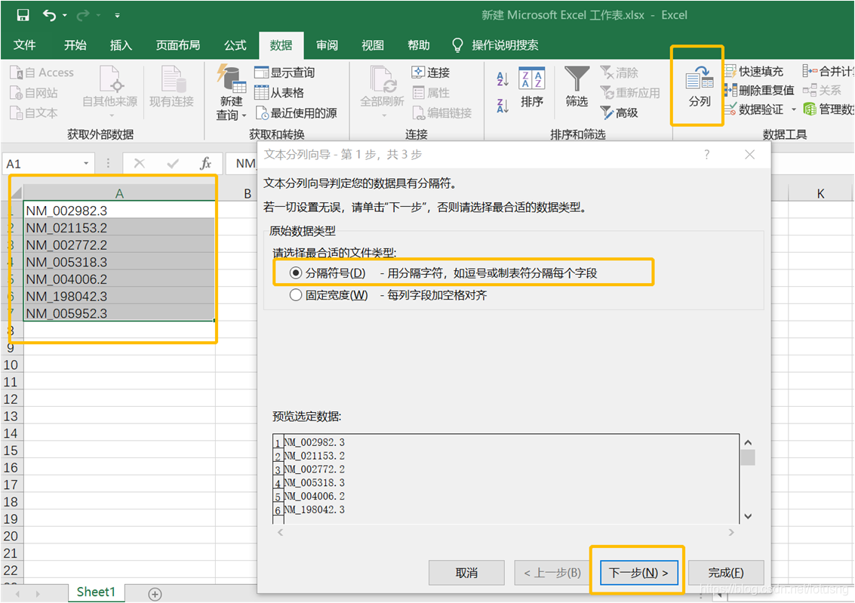Viewport: 855px width, 603px height.
Task: Click the preview left scroll arrow
Action: coord(280,532)
